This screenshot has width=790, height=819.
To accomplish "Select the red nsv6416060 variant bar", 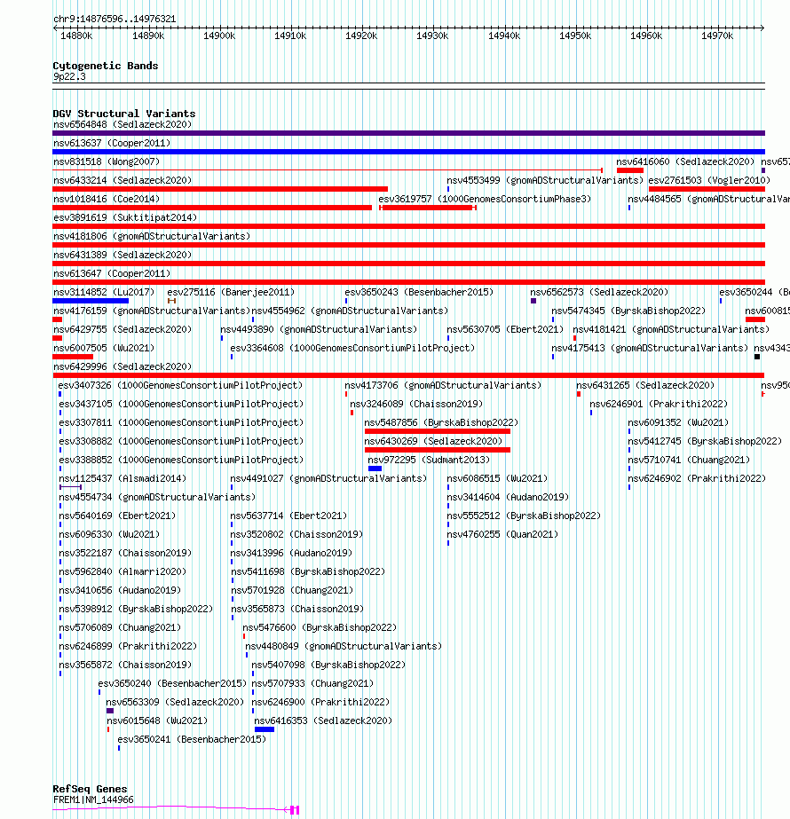I will tap(629, 170).
